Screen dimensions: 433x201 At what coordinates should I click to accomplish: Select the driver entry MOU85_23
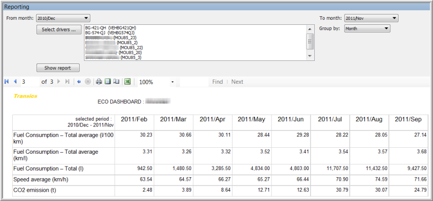coord(111,38)
